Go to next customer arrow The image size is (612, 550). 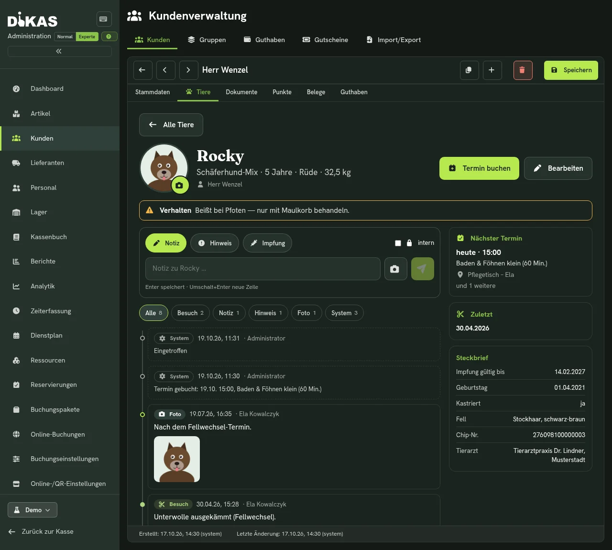pos(188,70)
